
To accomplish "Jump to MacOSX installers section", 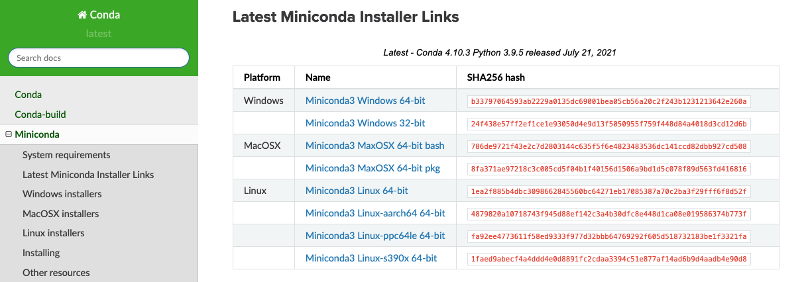I will coord(61,214).
